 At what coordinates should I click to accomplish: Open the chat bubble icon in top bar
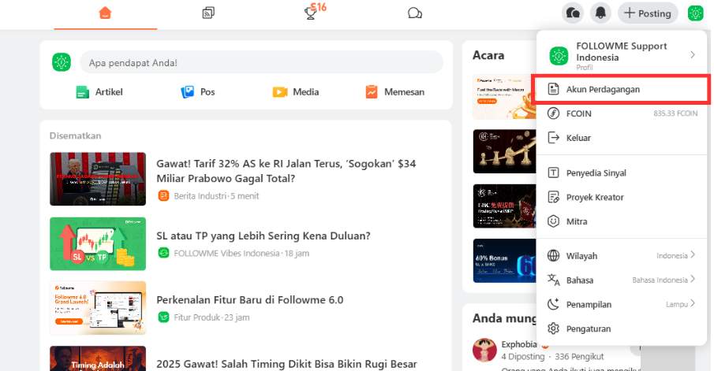pos(415,13)
